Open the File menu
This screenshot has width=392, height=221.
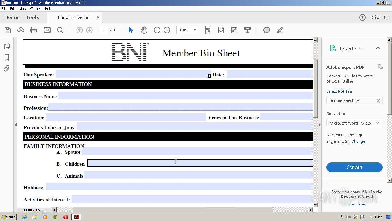tap(4, 9)
